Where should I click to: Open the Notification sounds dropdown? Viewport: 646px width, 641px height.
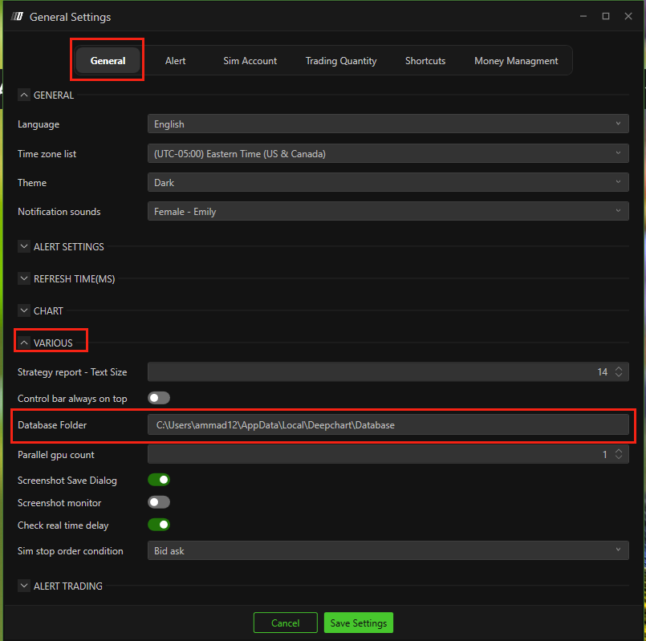pos(388,212)
